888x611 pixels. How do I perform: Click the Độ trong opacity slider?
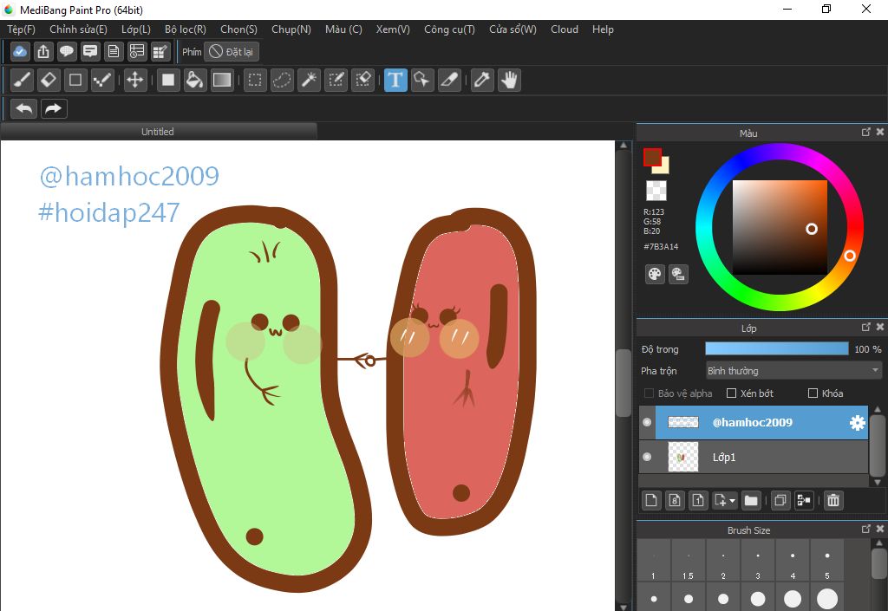pyautogui.click(x=776, y=348)
